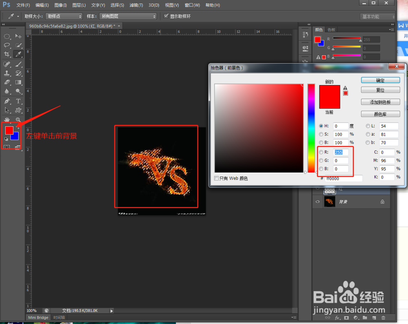Screen dimensions: 408x324
Task: Select the G green radio button
Action: click(321, 160)
